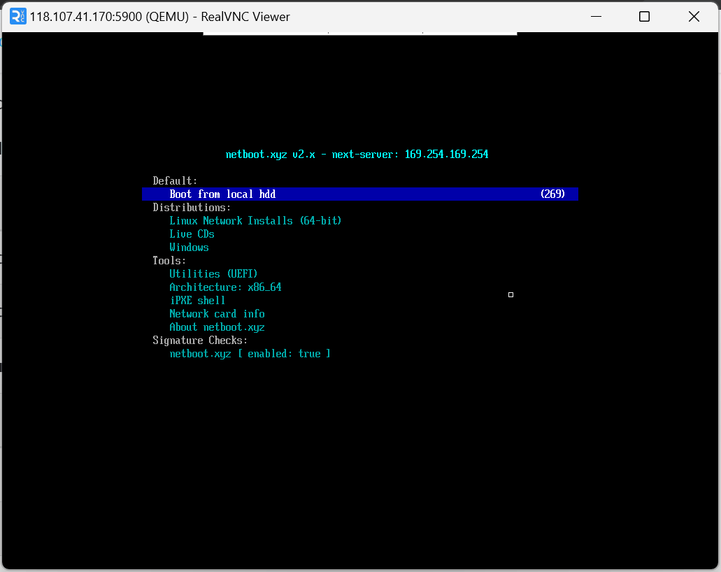Launch the iPXE shell
This screenshot has width=721, height=572.
click(x=197, y=300)
